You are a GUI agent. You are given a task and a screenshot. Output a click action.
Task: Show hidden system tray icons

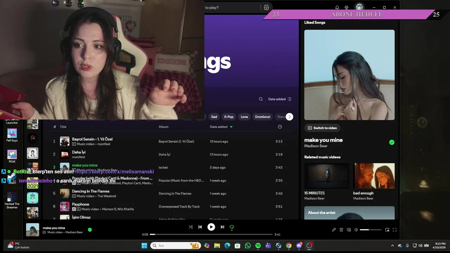click(x=392, y=246)
